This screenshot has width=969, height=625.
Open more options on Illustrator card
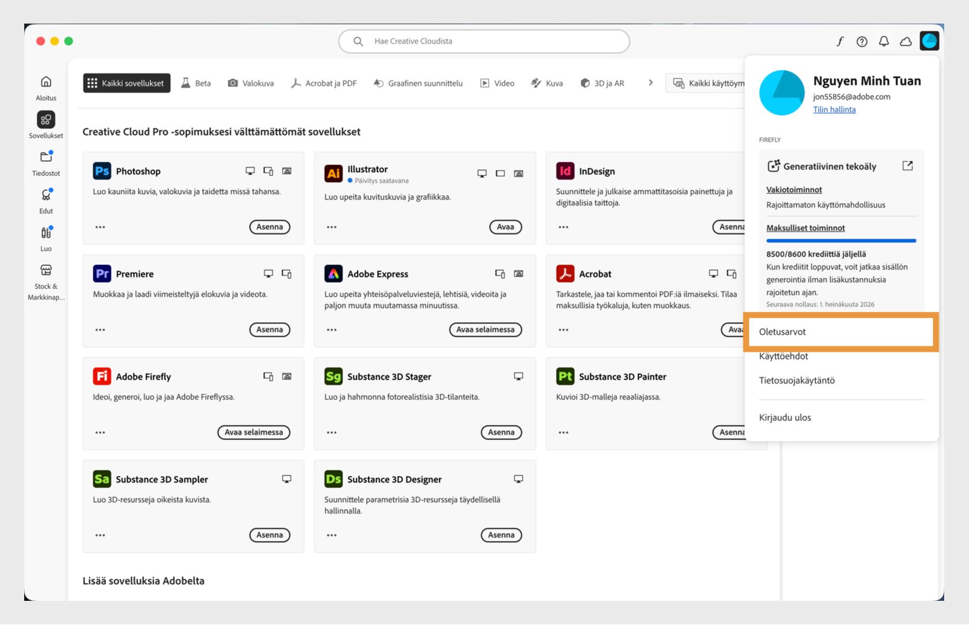point(332,227)
